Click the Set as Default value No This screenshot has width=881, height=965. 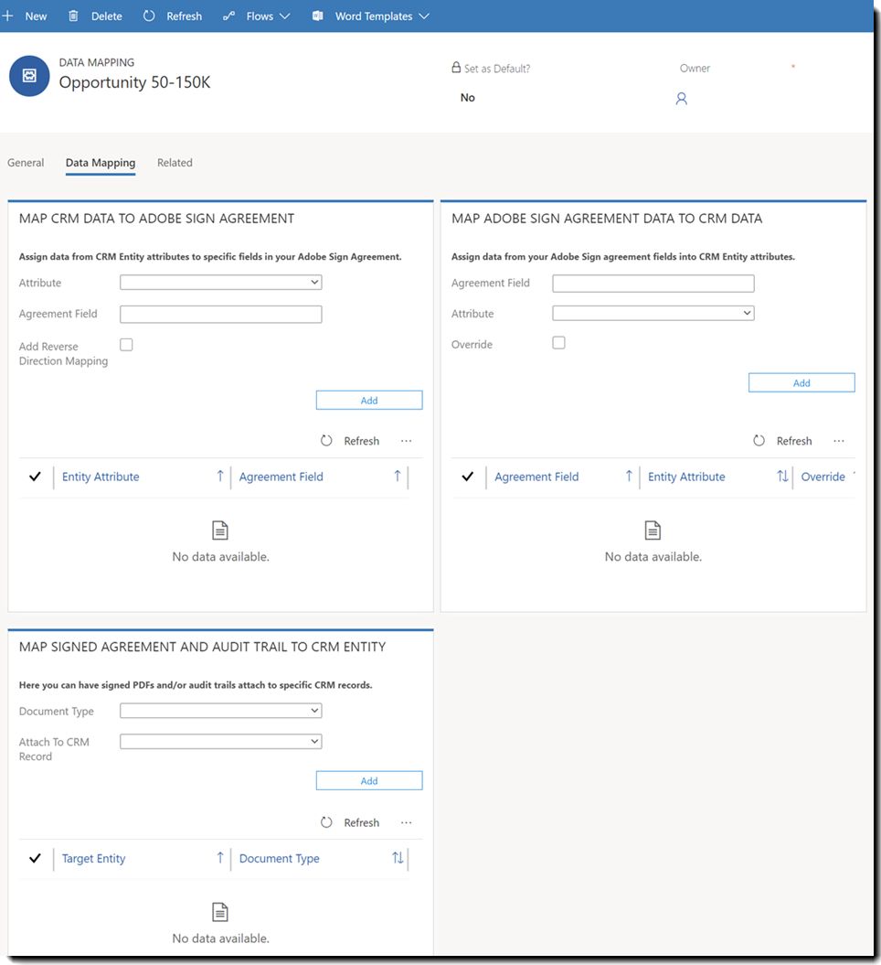pos(468,98)
